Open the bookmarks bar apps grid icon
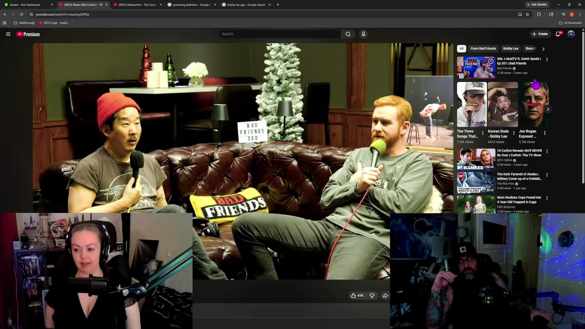This screenshot has width=585, height=329. pyautogui.click(x=5, y=23)
